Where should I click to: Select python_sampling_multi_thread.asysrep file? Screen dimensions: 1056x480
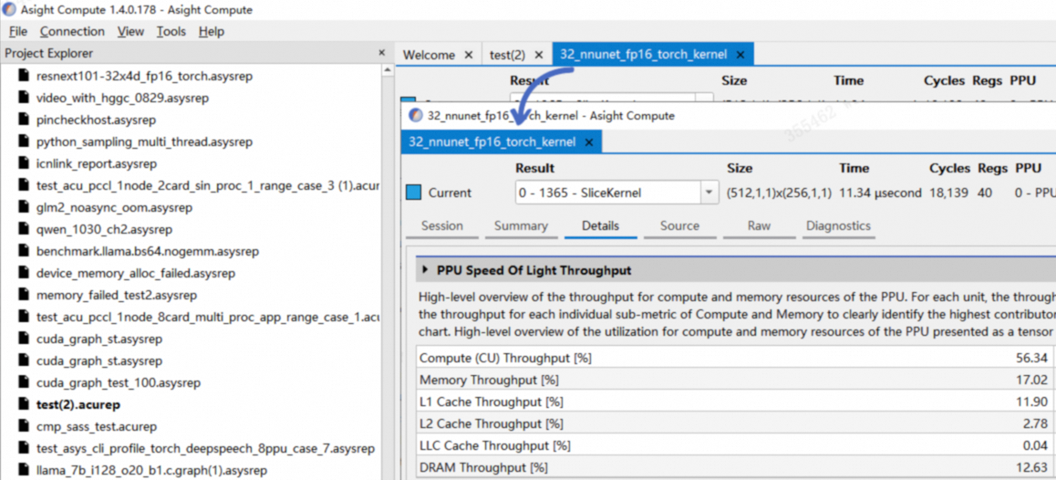tap(145, 142)
